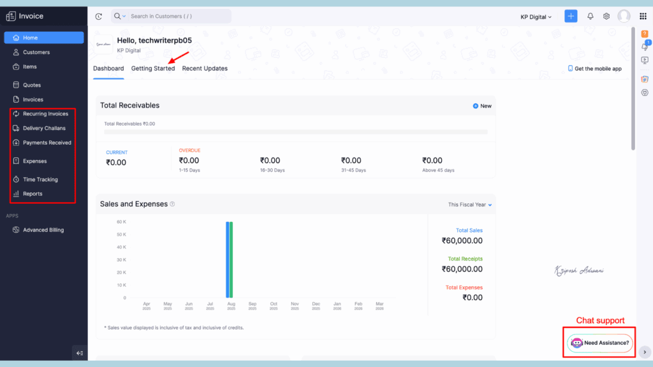The height and width of the screenshot is (367, 653).
Task: Click Get the mobile app link
Action: (x=594, y=69)
